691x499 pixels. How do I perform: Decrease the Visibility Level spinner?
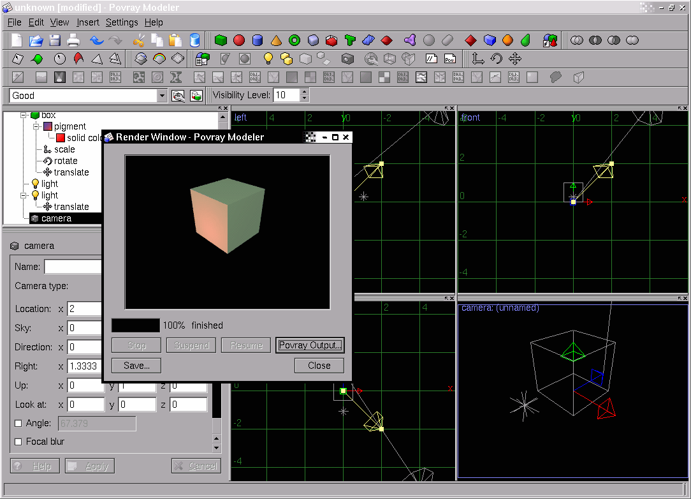[304, 99]
